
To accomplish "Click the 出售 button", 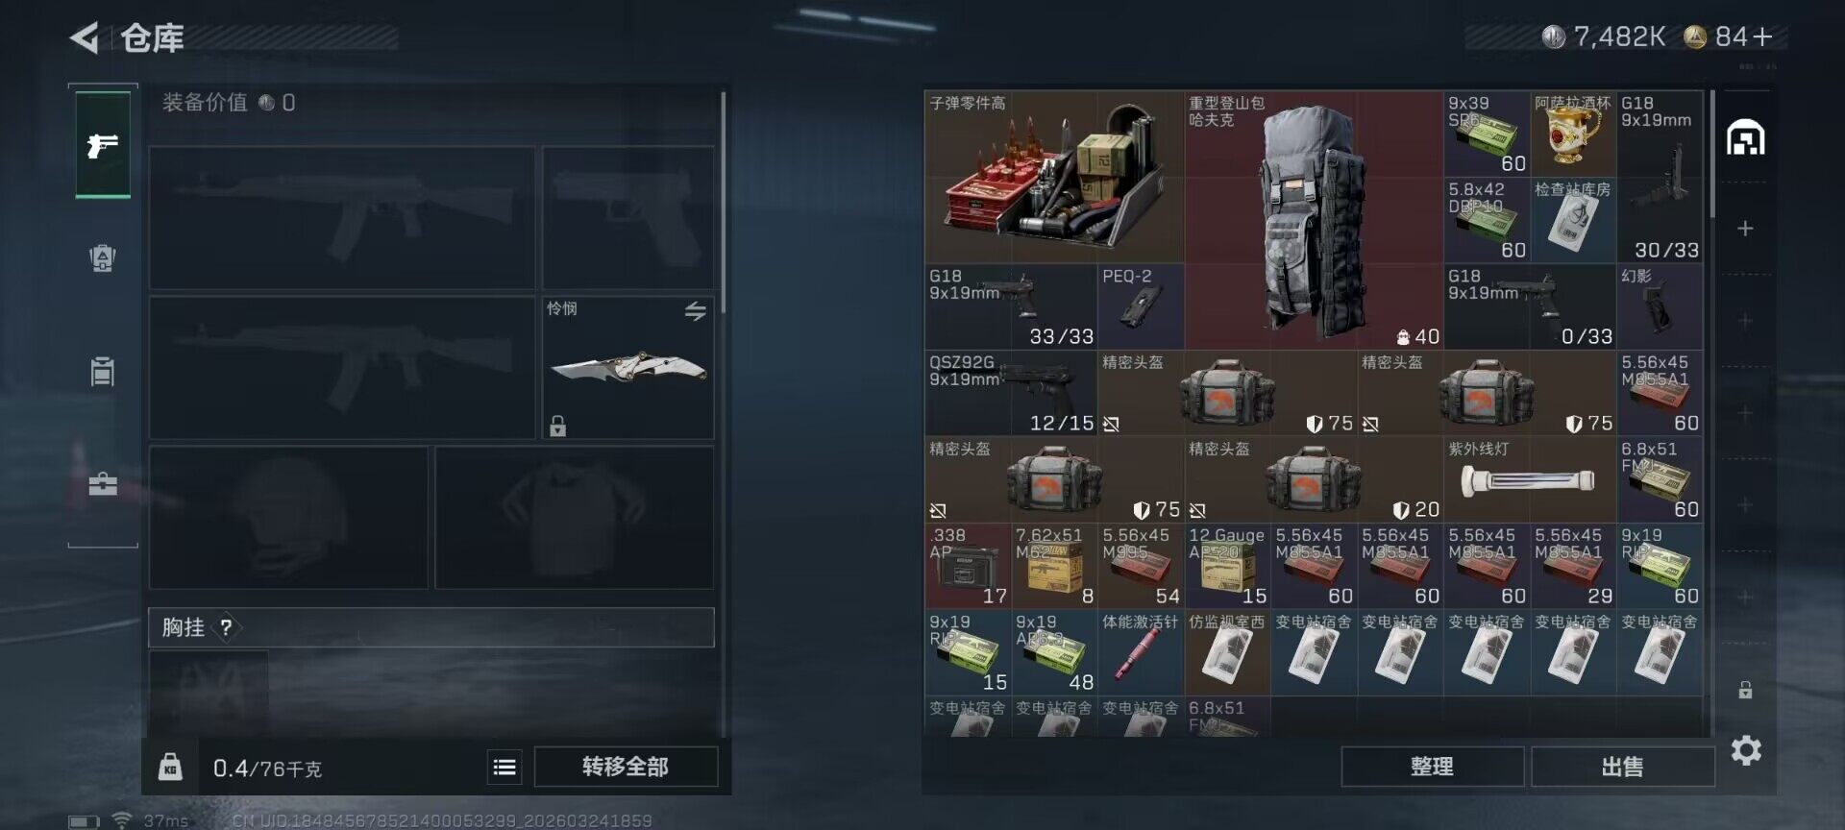I will pos(1622,767).
